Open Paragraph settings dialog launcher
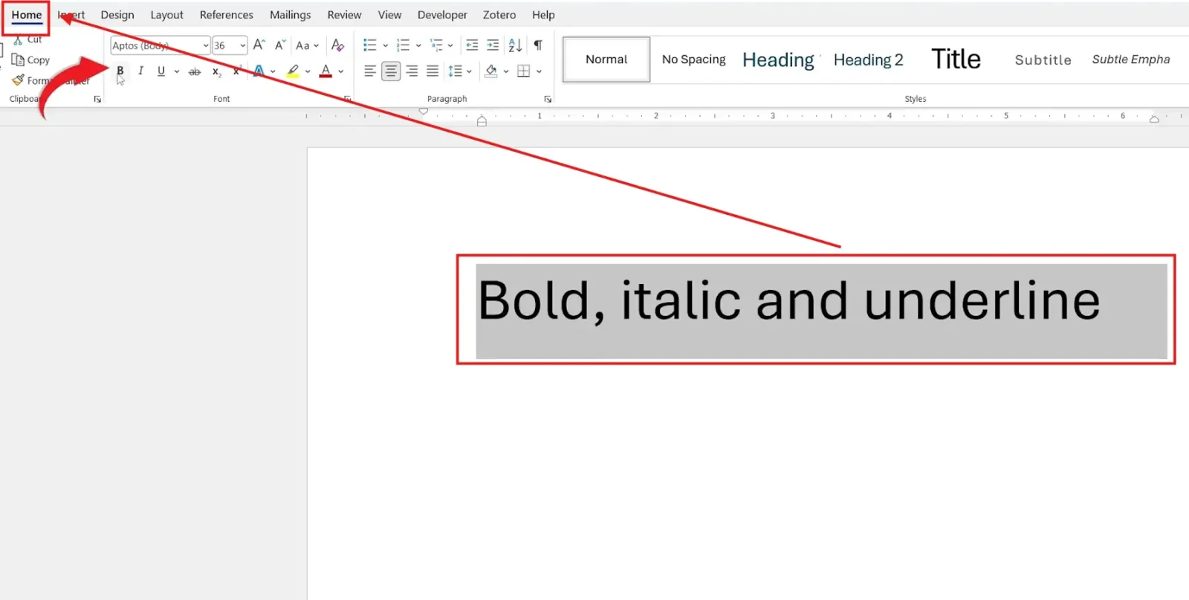 (548, 99)
